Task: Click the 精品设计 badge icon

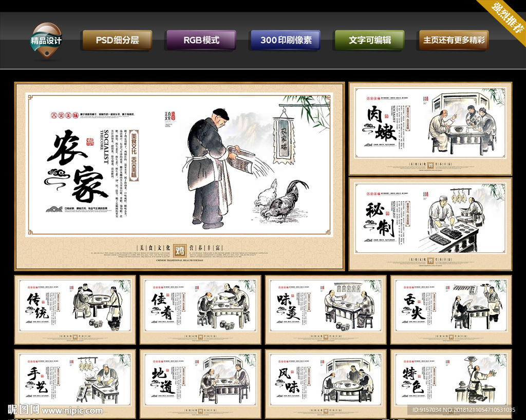Action: pyautogui.click(x=46, y=41)
